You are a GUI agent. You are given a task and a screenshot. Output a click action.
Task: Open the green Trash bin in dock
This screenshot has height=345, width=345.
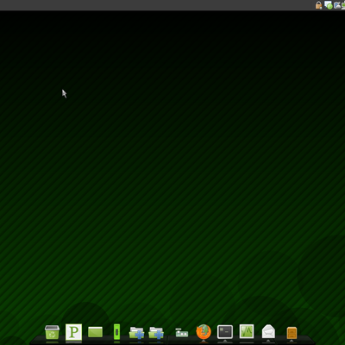pos(52,332)
